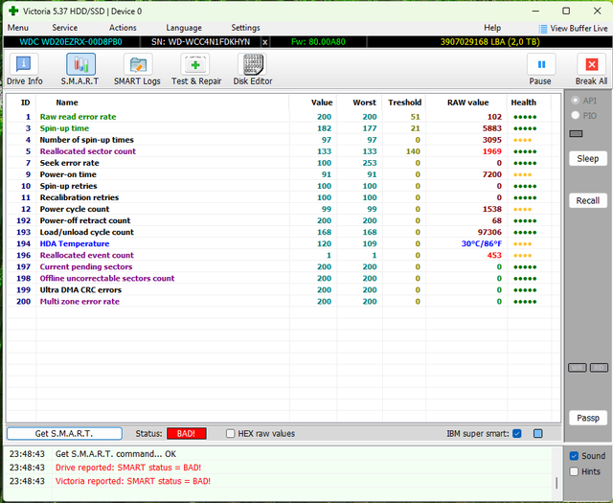Select Current pending sectors row

click(x=284, y=266)
